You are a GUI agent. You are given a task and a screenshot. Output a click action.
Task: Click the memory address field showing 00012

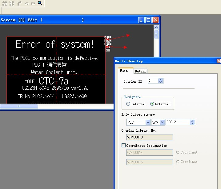(x=177, y=122)
